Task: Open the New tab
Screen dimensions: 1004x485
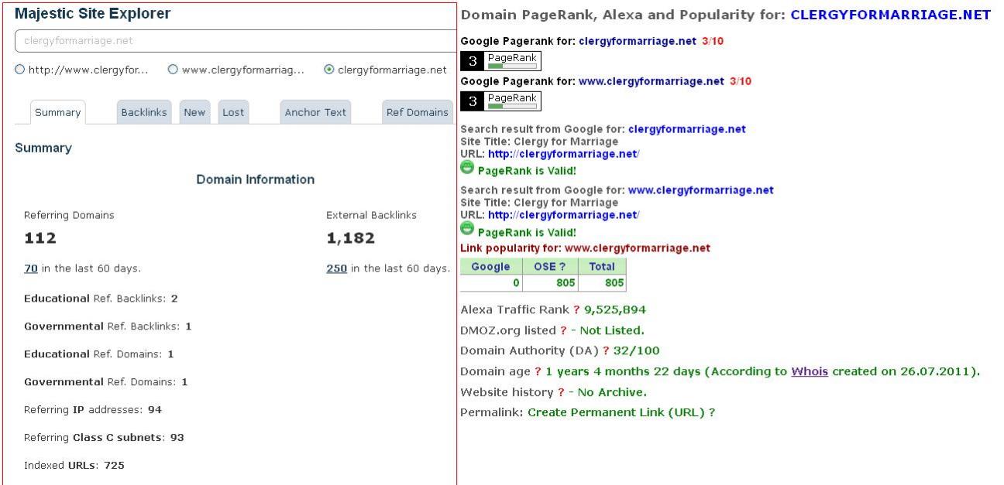Action: pos(194,112)
